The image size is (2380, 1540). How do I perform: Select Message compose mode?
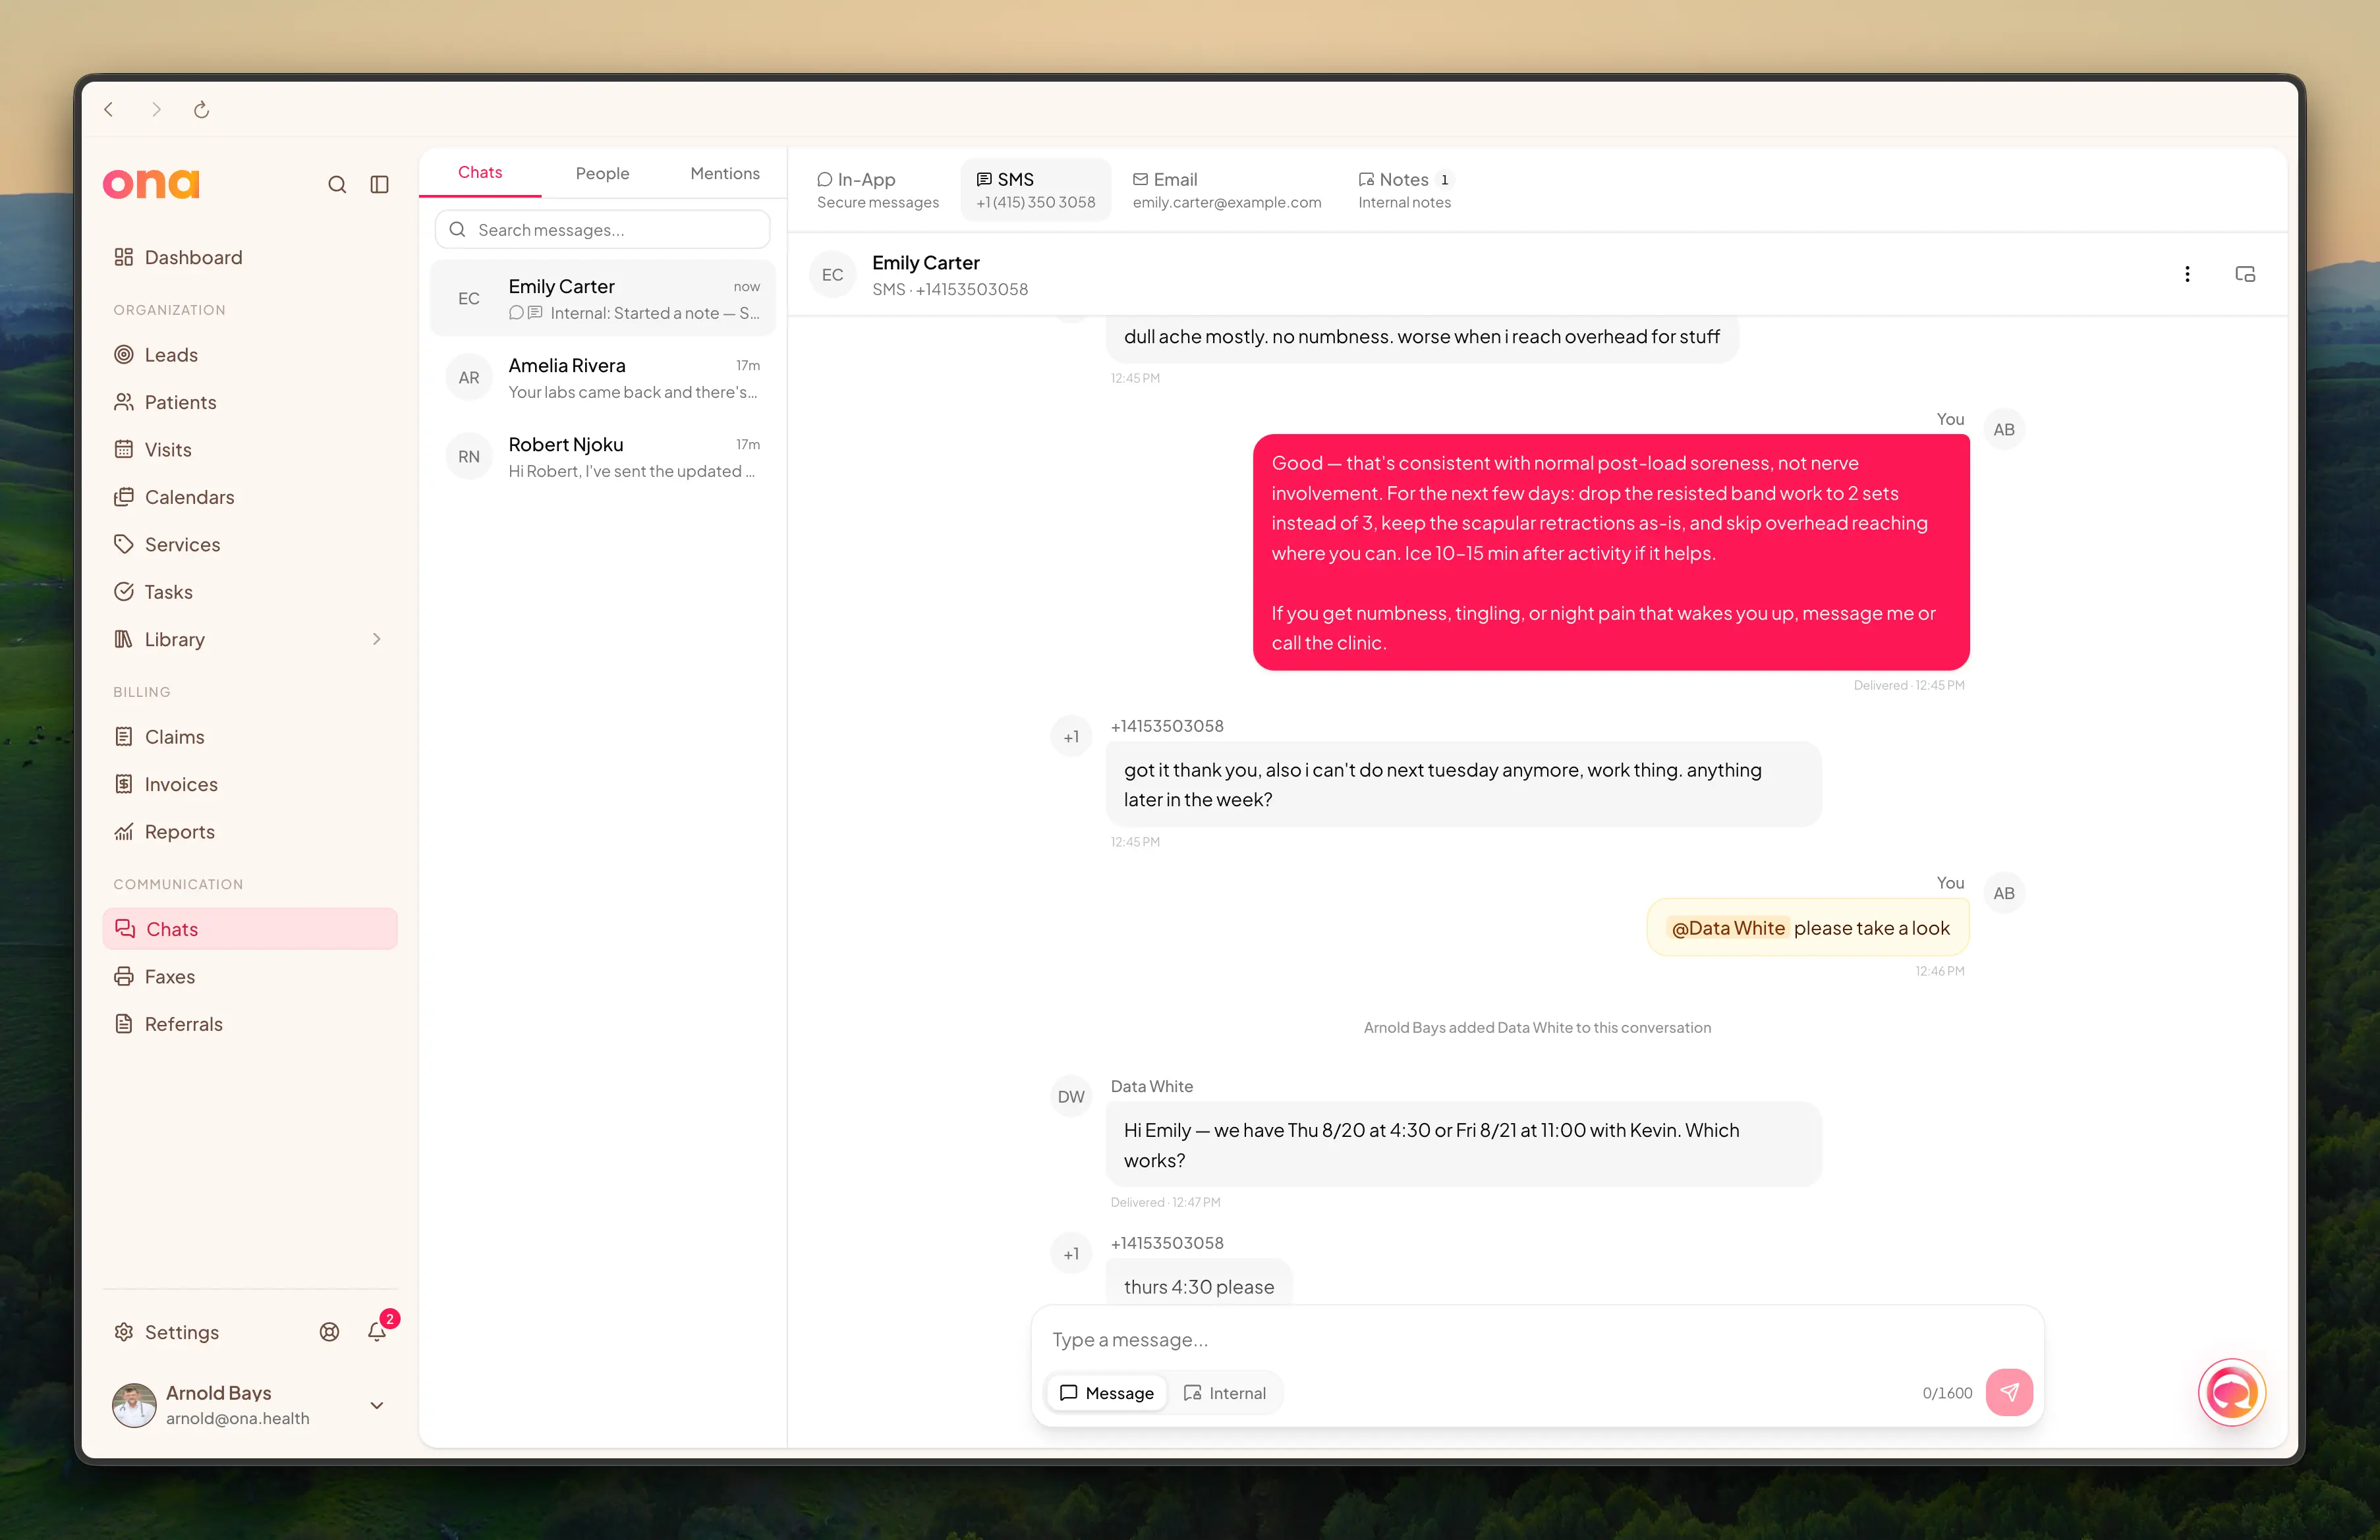[x=1106, y=1392]
